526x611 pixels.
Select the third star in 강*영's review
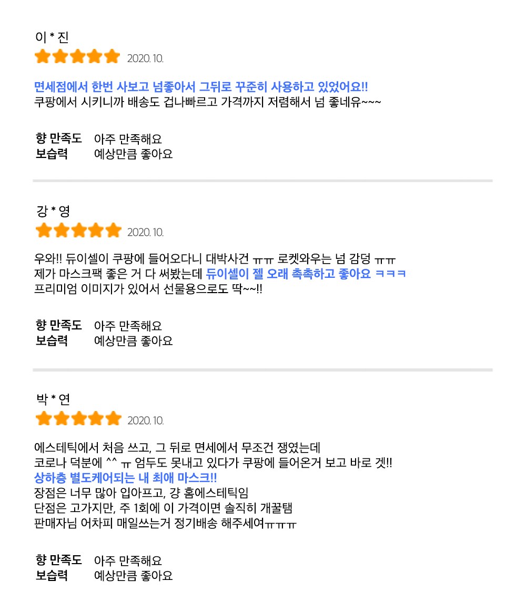pyautogui.click(x=78, y=231)
